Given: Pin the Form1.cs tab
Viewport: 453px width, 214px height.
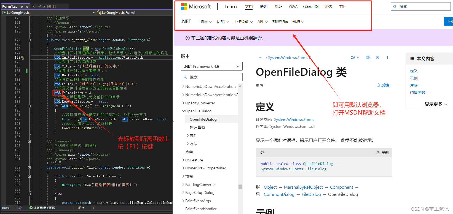Looking at the screenshot, I should [x=22, y=6].
